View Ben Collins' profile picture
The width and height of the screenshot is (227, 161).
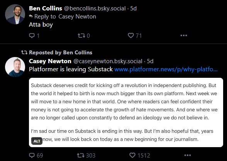(x=15, y=14)
